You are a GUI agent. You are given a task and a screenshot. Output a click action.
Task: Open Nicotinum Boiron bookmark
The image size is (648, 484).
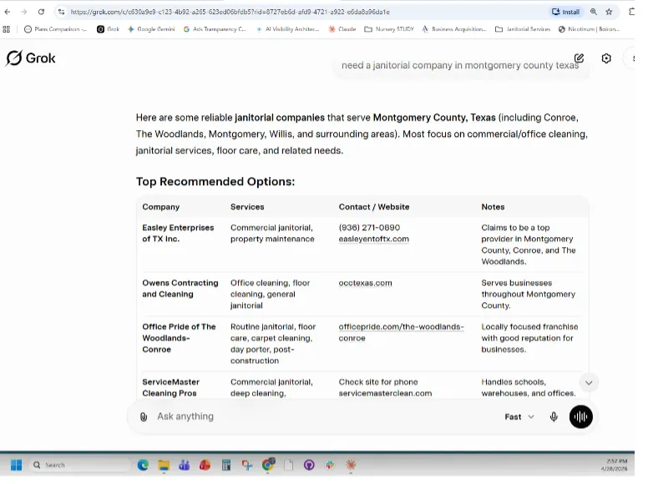[589, 29]
